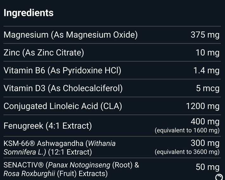The width and height of the screenshot is (225, 180).
Task: Click the "equivalent to 3600 mg" note
Action: tap(187, 152)
